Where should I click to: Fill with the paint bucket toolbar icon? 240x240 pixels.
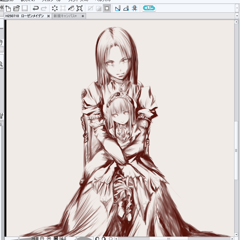tap(71, 8)
